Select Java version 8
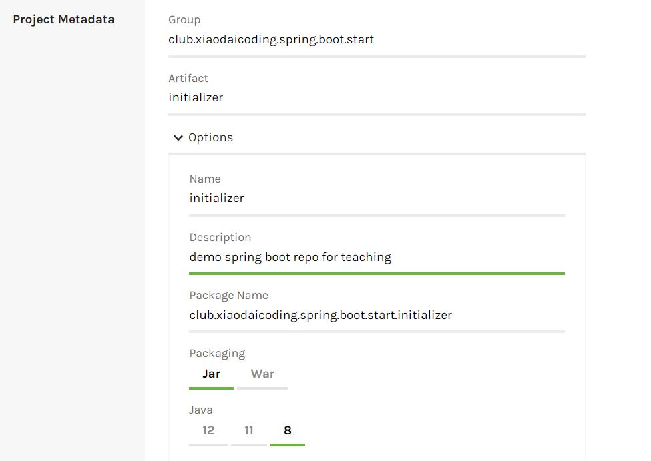The image size is (651, 461). click(288, 431)
